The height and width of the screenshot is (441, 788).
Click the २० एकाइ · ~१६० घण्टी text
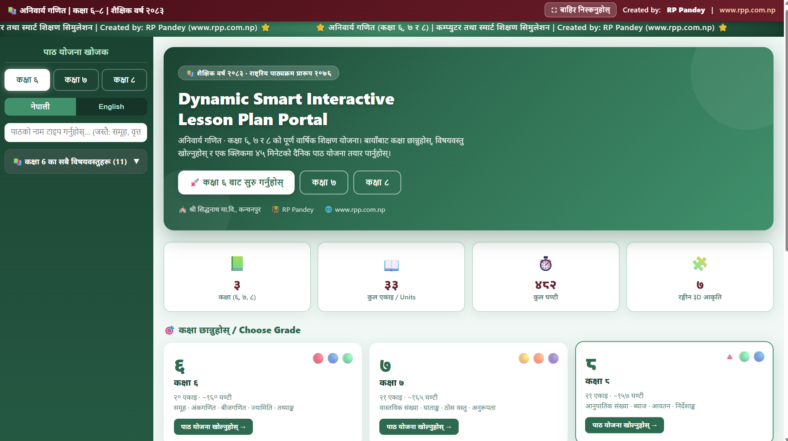tap(203, 397)
